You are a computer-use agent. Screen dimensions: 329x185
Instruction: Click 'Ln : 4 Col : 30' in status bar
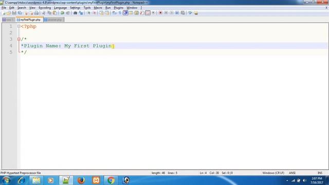pos(209,173)
